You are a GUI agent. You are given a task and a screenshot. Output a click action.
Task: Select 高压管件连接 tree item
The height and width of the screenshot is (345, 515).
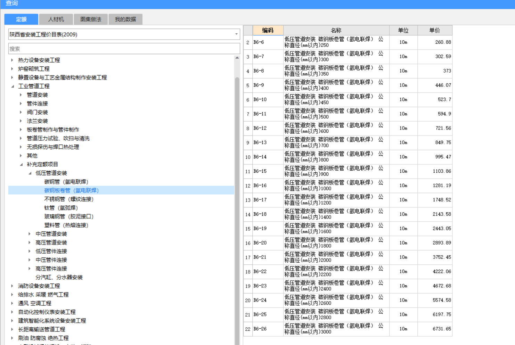click(x=51, y=269)
